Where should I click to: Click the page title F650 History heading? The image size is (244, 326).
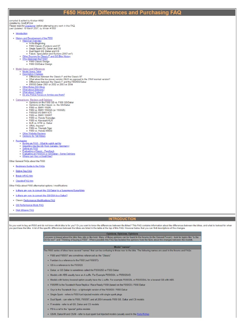[122, 12]
